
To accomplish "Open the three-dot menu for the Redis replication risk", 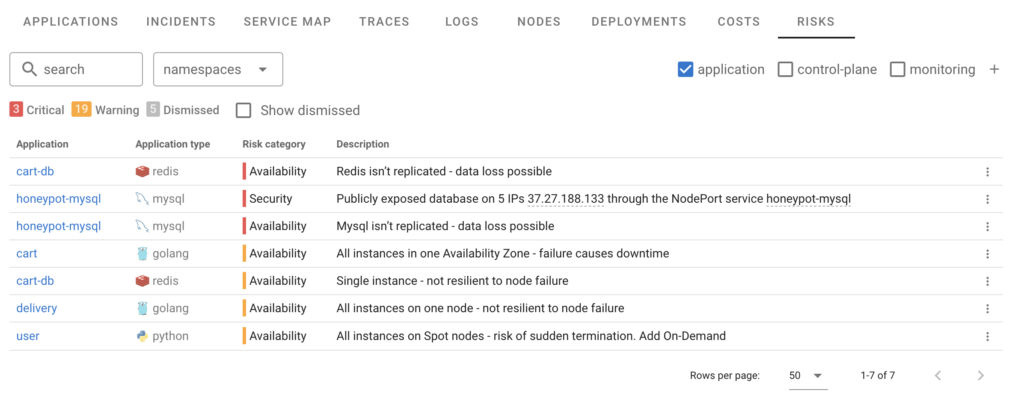I will click(x=987, y=171).
